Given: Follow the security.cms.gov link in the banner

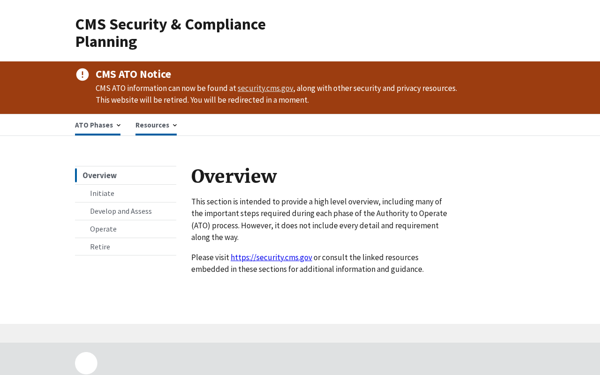Looking at the screenshot, I should click(x=265, y=88).
